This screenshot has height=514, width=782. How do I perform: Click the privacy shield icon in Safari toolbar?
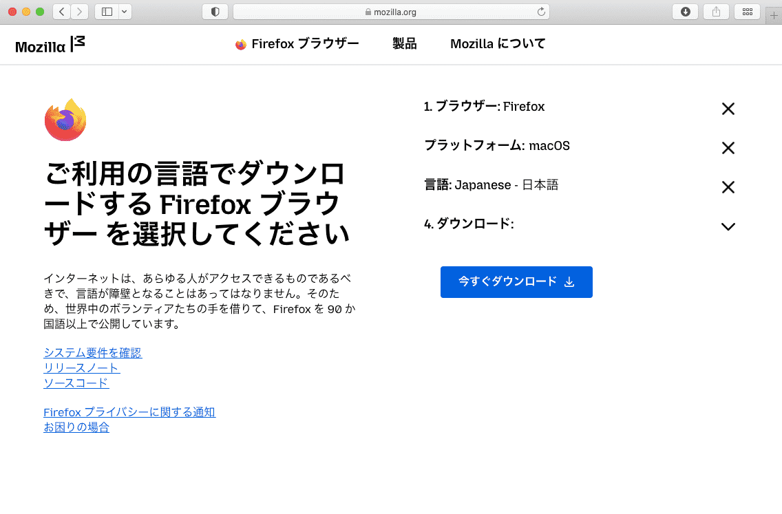click(214, 11)
